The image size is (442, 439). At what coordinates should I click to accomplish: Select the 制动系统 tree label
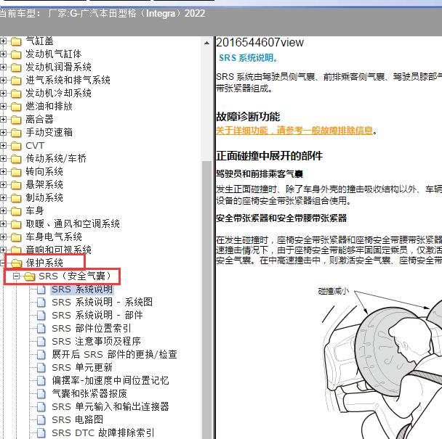44,198
